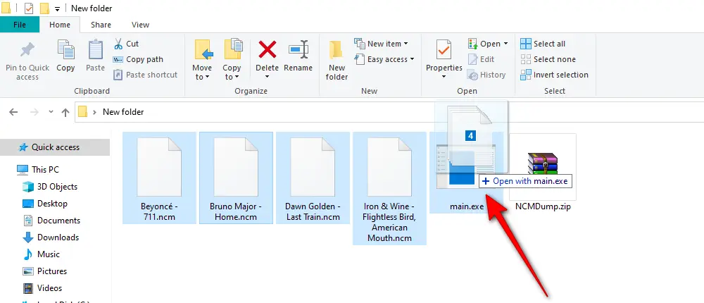Viewport: 704px width, 303px height.
Task: Switch to the Home tab
Action: [60, 25]
